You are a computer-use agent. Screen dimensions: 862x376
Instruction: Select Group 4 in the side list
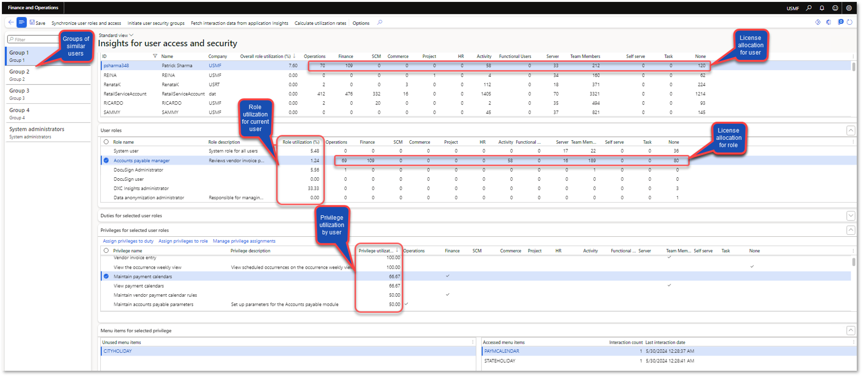48,114
